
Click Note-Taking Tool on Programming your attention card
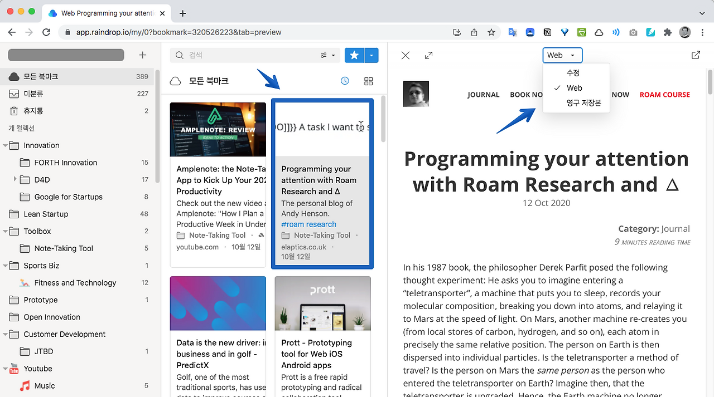tap(322, 236)
